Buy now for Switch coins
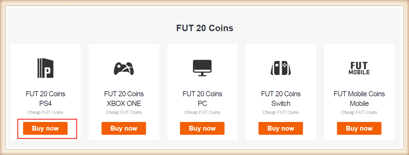This screenshot has width=409, height=155. click(x=281, y=128)
